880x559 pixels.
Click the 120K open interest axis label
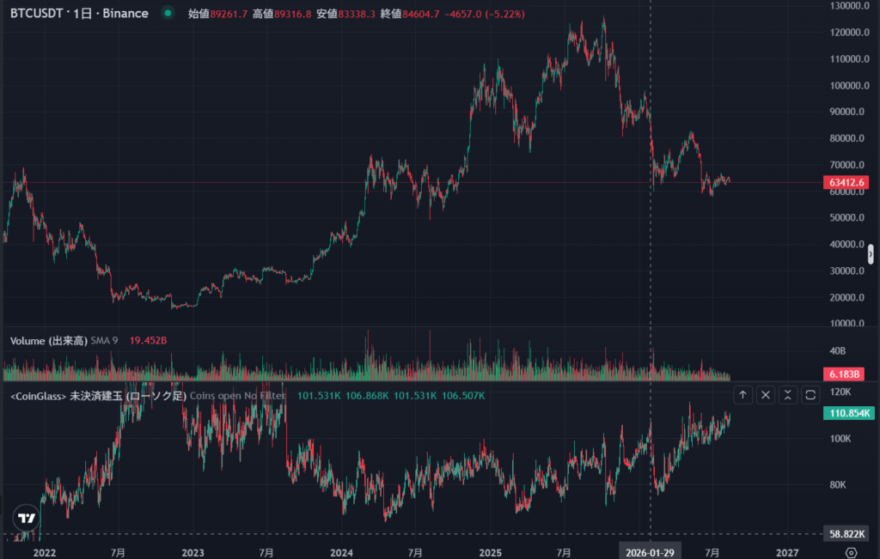[x=840, y=392]
